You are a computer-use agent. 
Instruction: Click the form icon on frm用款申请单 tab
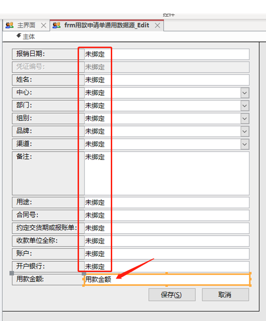point(57,25)
